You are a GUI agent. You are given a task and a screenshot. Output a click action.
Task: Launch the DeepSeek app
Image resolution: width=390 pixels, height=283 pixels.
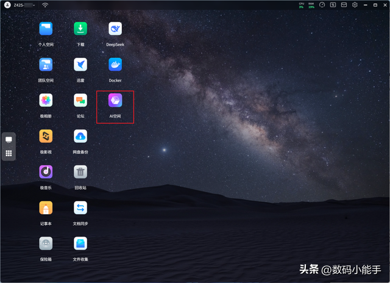coord(115,29)
